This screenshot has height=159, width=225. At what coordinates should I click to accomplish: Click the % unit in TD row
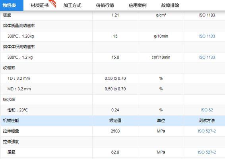coord(161,78)
